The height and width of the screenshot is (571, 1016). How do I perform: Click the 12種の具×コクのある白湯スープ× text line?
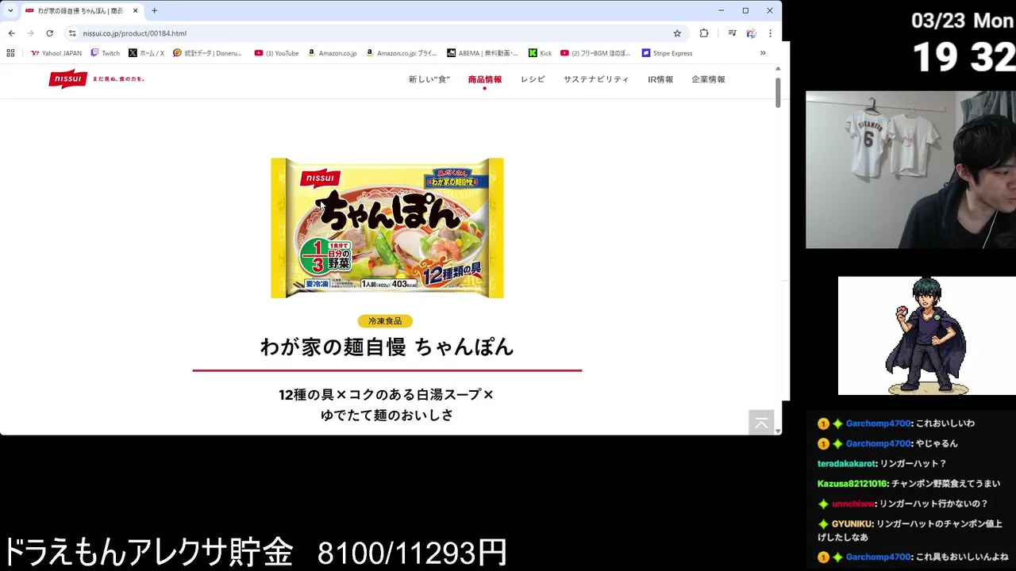click(387, 394)
